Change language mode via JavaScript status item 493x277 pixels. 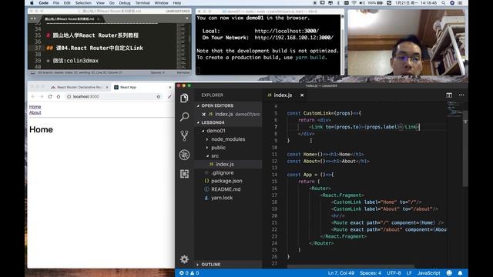click(429, 273)
